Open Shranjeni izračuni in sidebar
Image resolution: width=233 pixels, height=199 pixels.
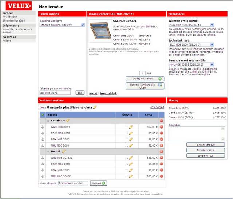coord(13,21)
